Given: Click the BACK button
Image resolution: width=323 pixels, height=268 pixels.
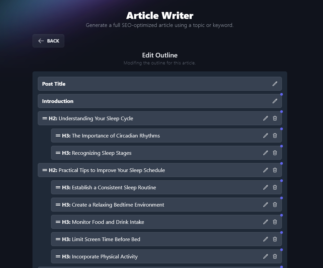Looking at the screenshot, I should pyautogui.click(x=48, y=41).
